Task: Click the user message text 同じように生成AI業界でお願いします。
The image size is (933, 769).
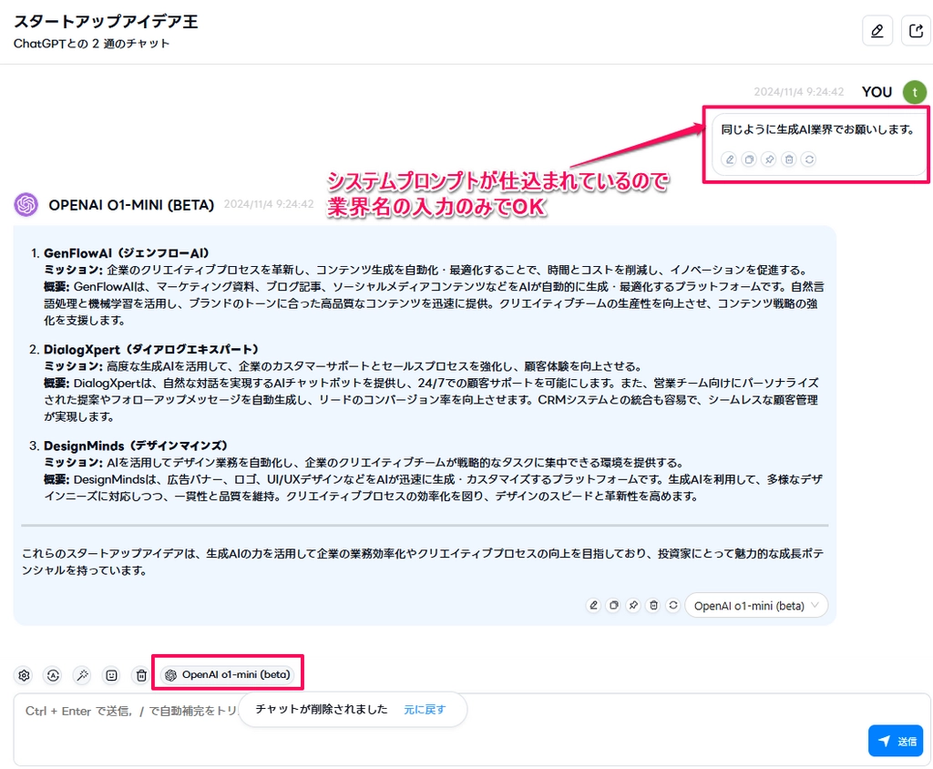Action: click(x=817, y=129)
